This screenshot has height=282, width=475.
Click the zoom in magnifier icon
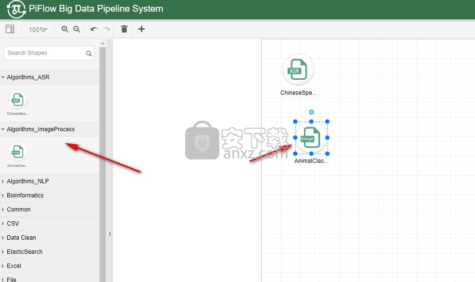point(65,29)
